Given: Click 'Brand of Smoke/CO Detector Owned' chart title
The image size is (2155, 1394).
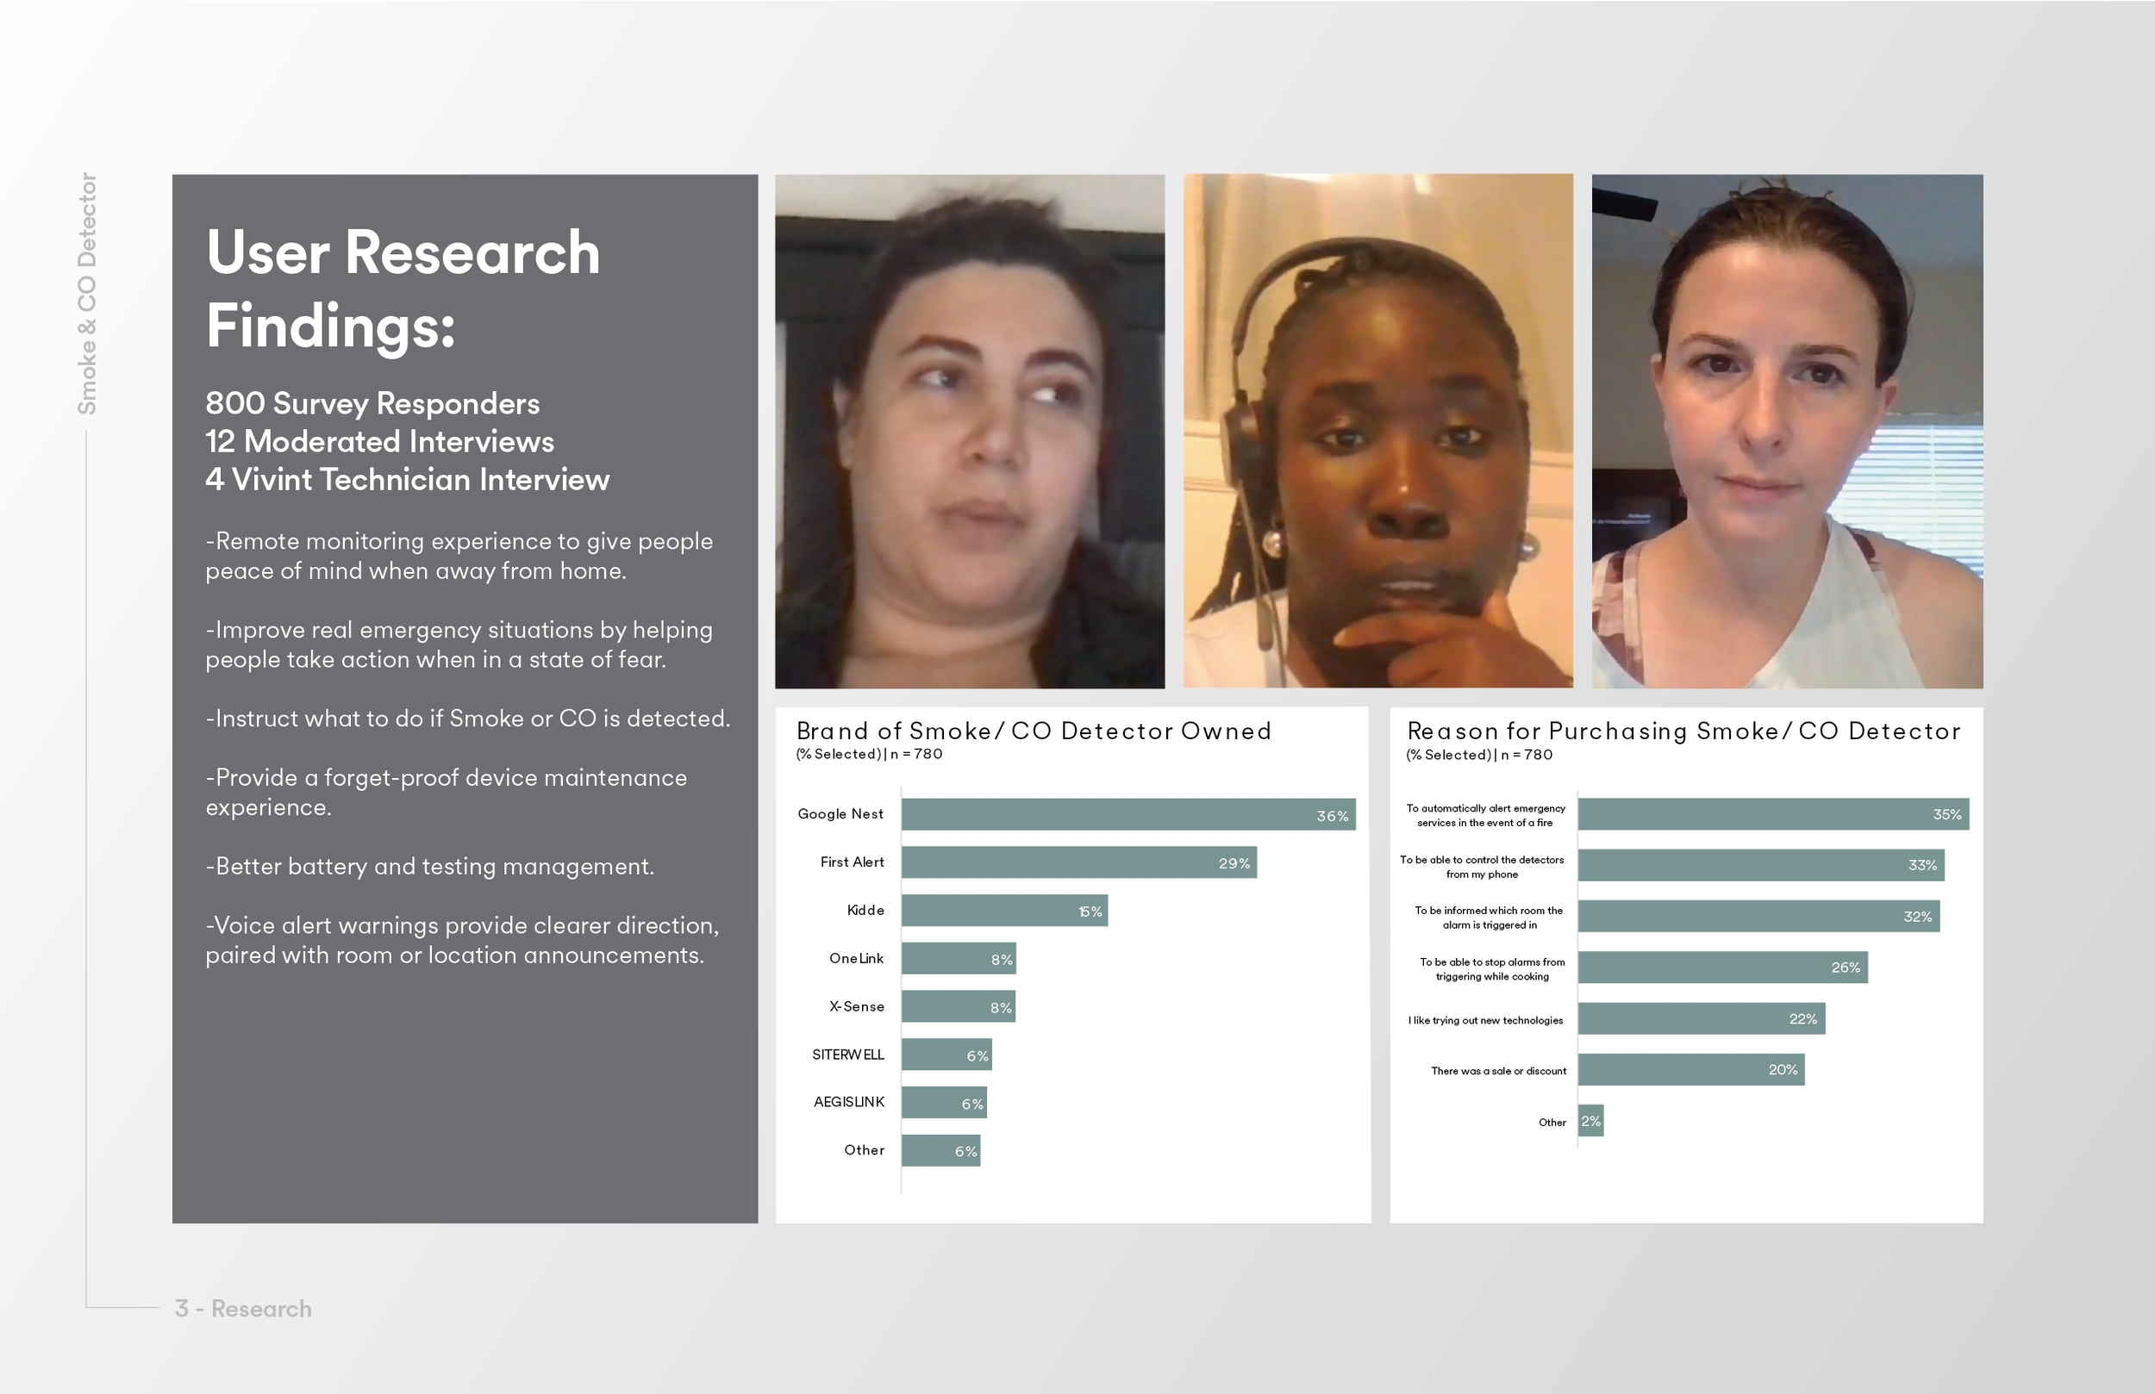Looking at the screenshot, I should coord(1034,731).
